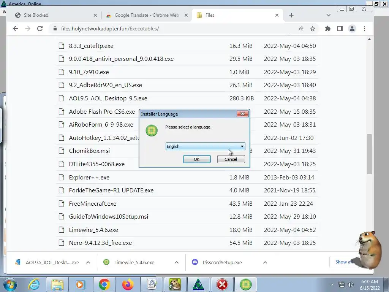Open Windows Explorer folder on taskbar
389x292 pixels.
coord(57,284)
